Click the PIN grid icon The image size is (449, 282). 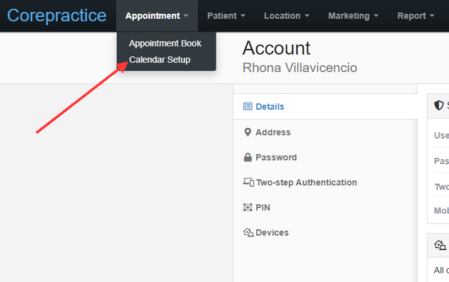[247, 207]
